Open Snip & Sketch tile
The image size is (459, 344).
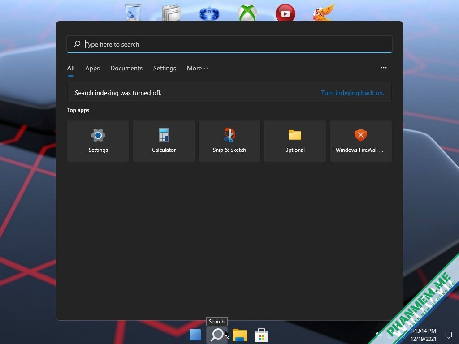point(229,141)
